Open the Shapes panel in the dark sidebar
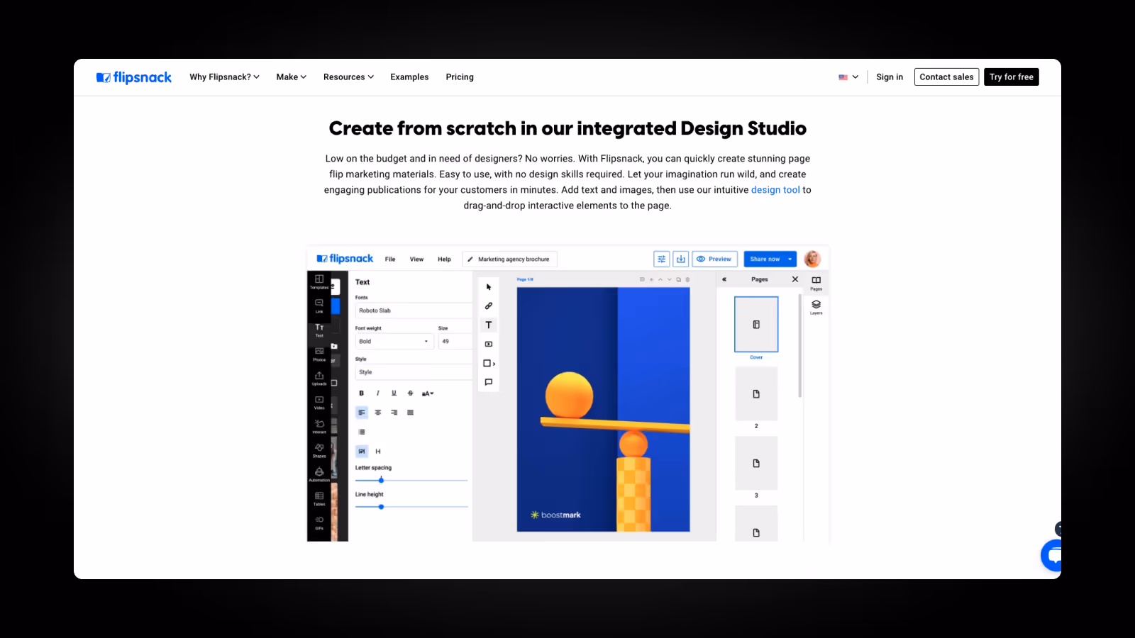The height and width of the screenshot is (638, 1135). (x=319, y=451)
